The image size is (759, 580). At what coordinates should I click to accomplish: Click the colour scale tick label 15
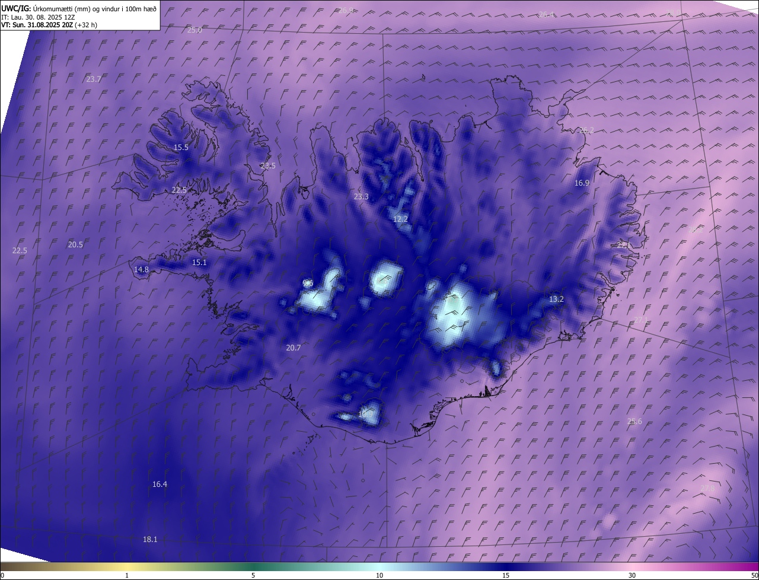pos(506,575)
